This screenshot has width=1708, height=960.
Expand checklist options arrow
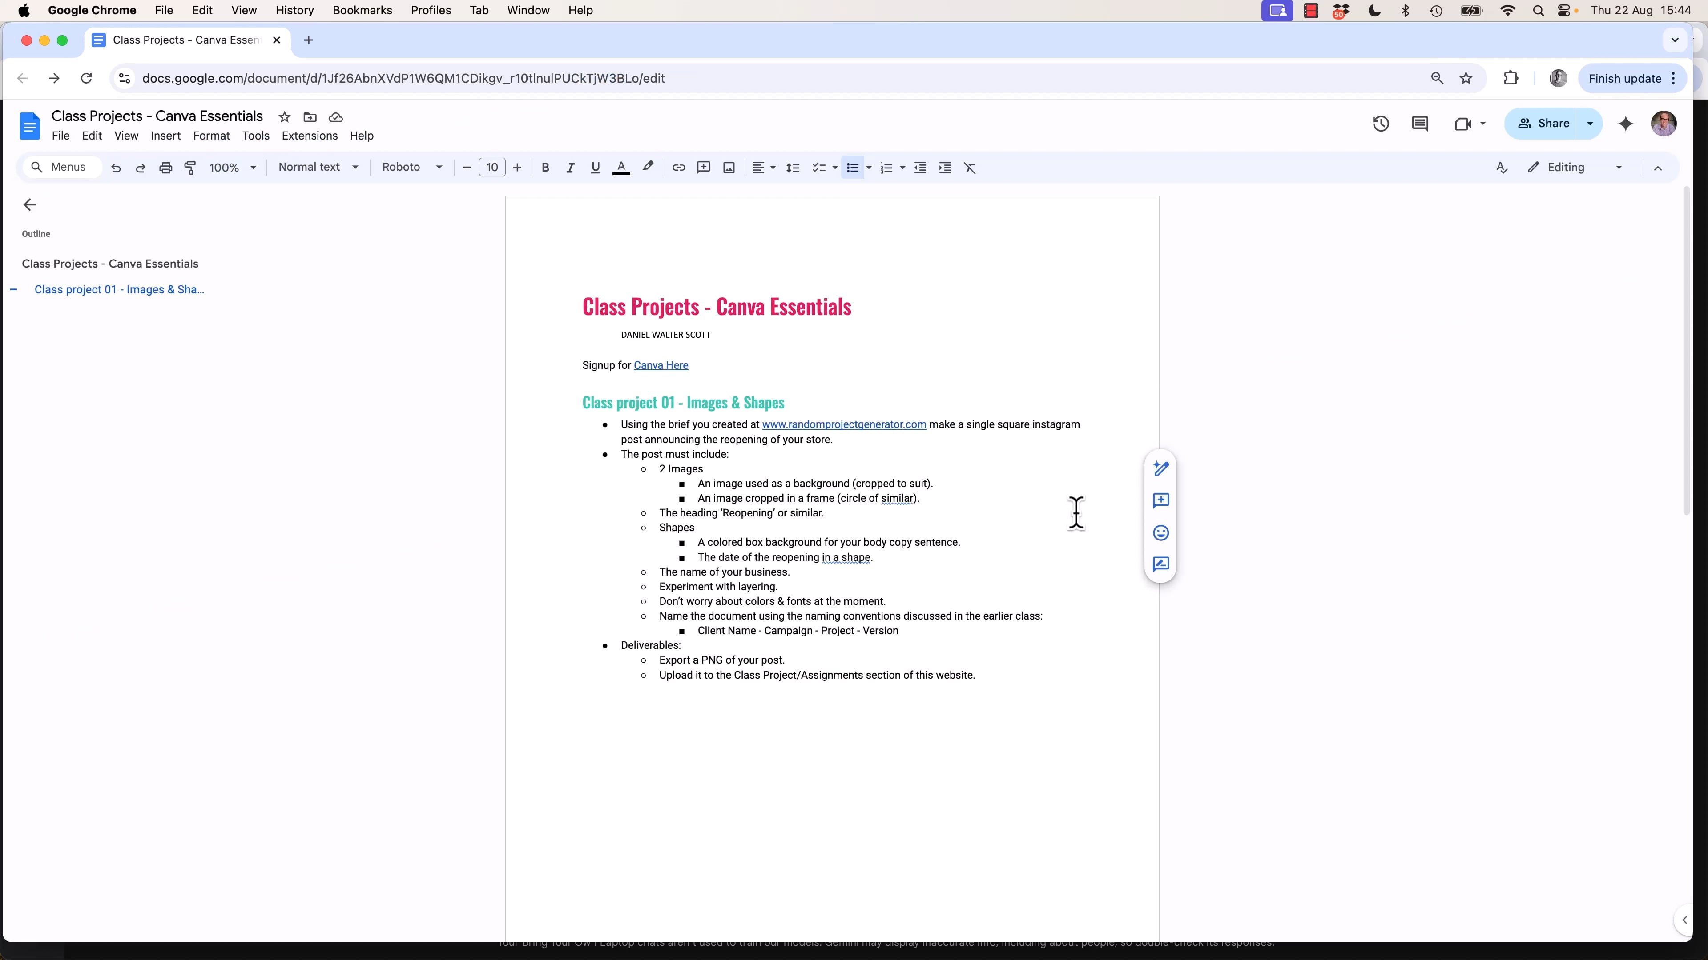click(x=835, y=168)
